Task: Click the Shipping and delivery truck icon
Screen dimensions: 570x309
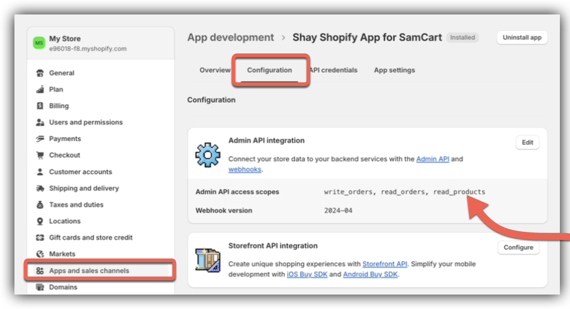Action: [x=40, y=188]
